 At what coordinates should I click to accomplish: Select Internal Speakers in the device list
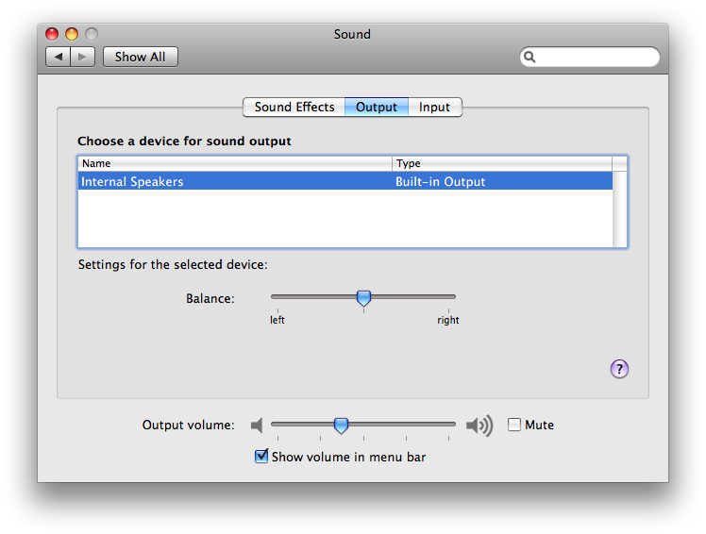pos(345,181)
